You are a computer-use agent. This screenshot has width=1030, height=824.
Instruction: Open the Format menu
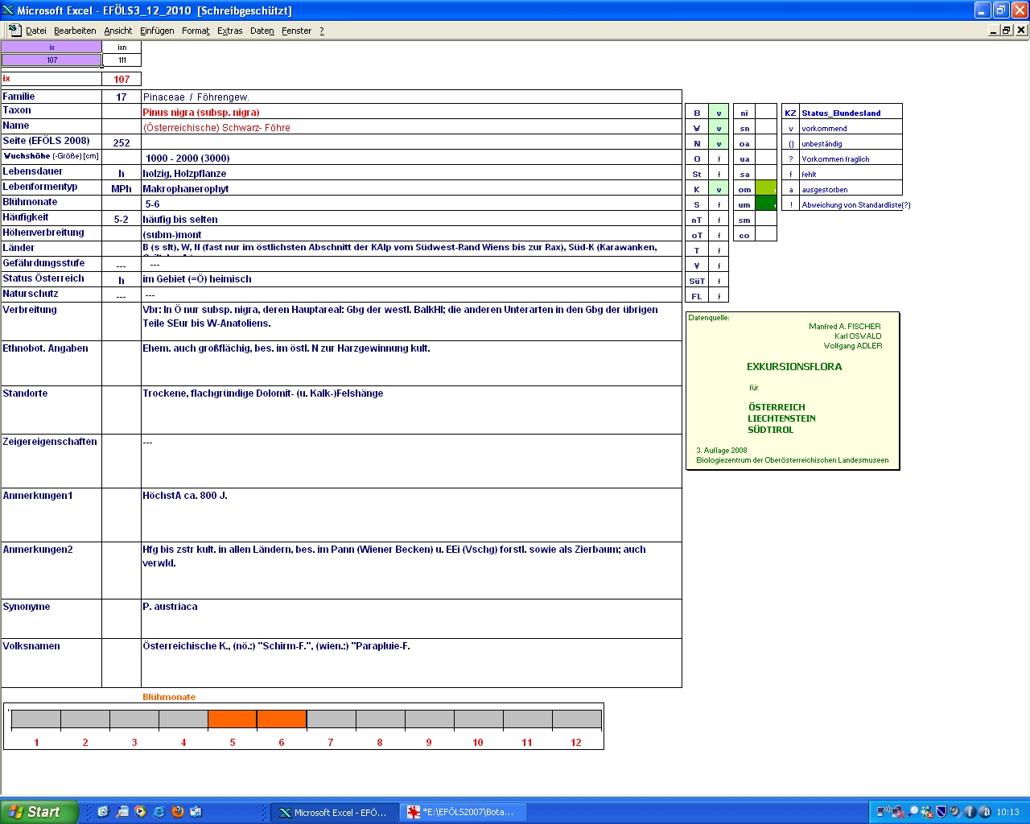pos(196,31)
